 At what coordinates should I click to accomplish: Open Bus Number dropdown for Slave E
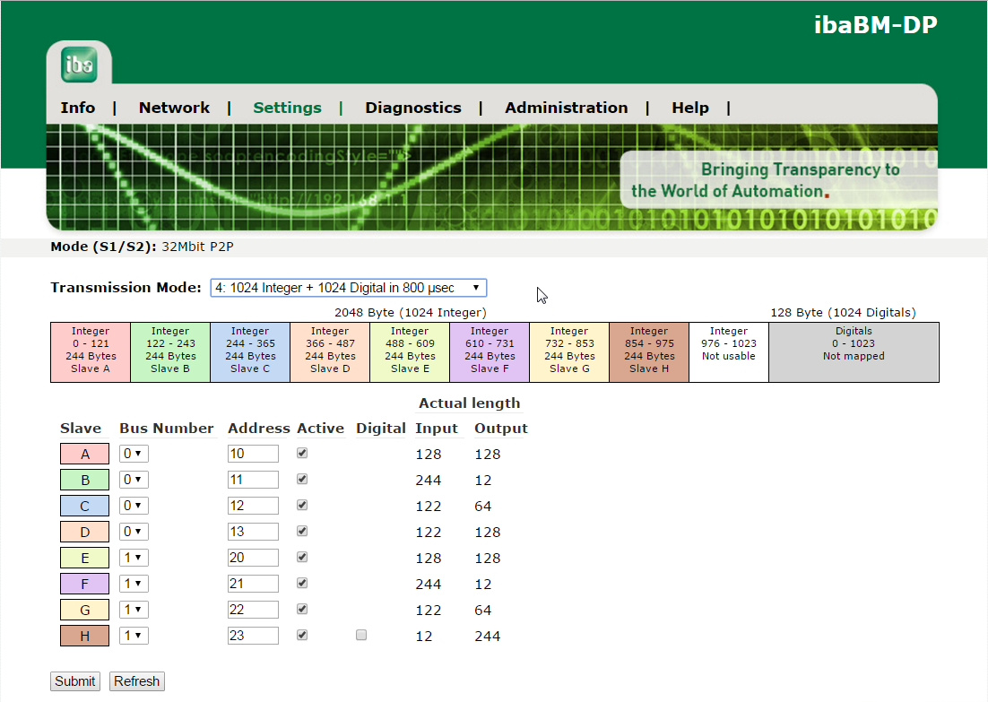[134, 559]
